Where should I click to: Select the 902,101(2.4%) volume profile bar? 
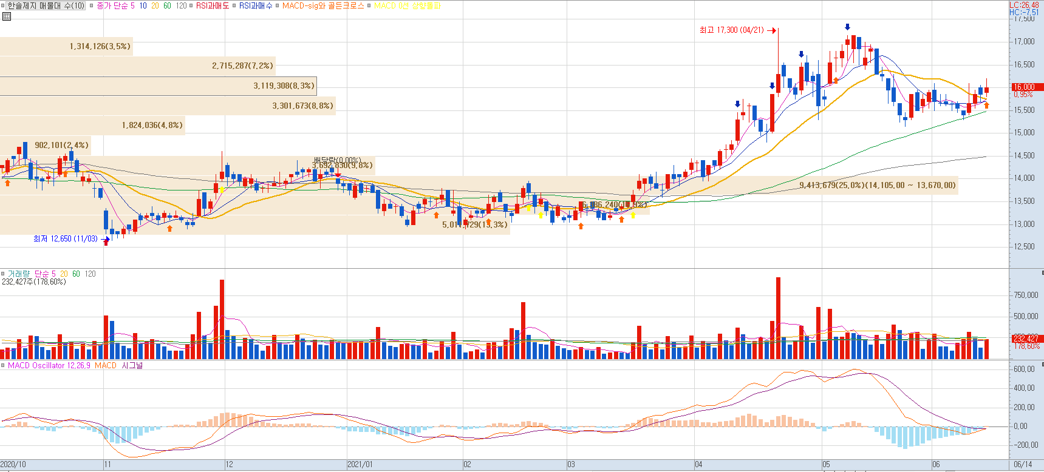tap(46, 145)
